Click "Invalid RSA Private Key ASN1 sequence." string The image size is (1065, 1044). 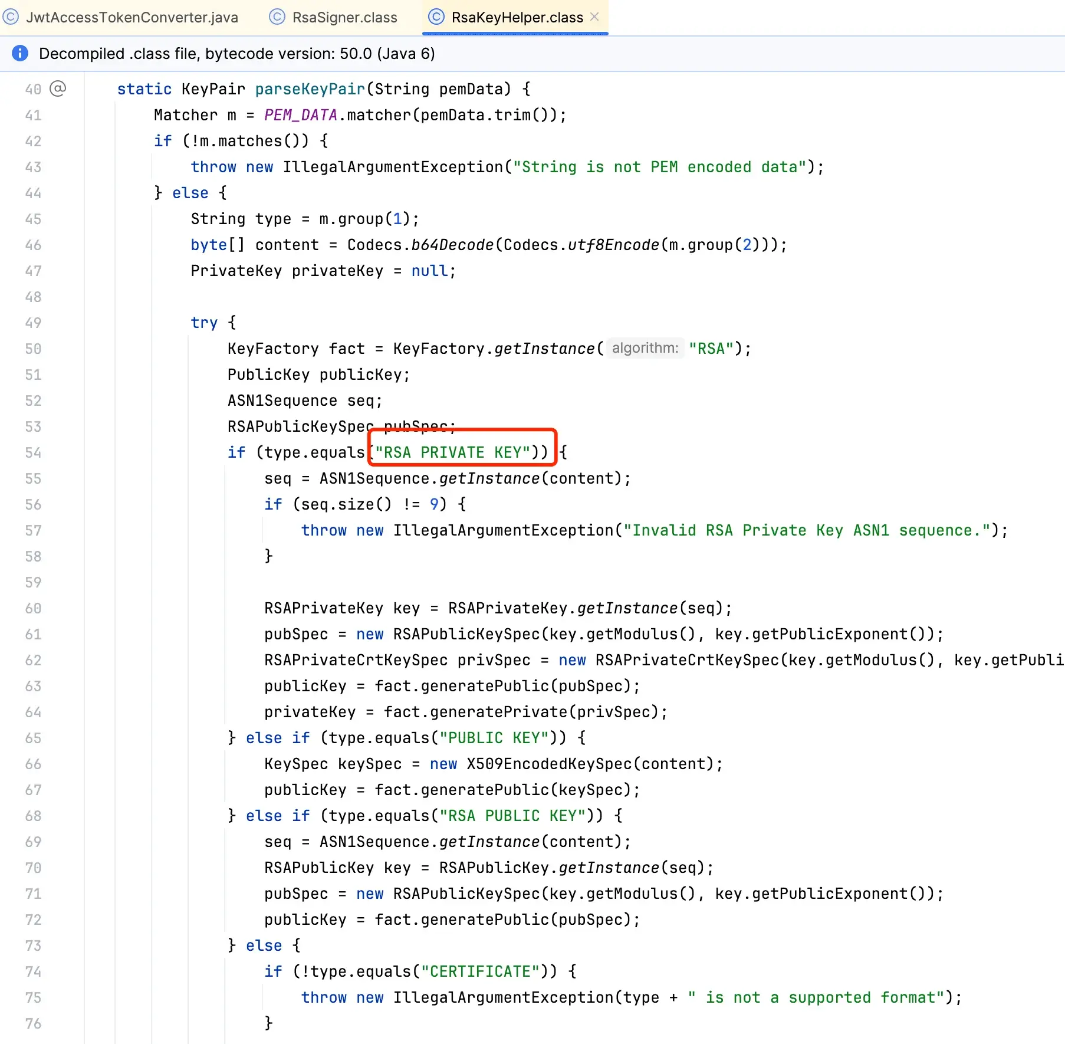[x=807, y=530]
